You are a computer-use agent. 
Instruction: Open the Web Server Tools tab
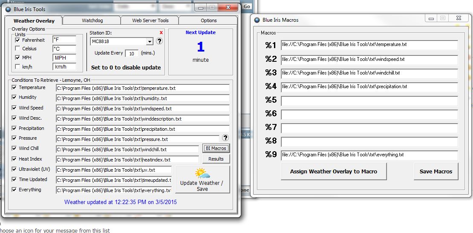[x=150, y=20]
